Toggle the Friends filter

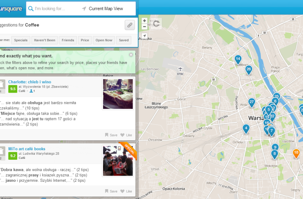pos(68,40)
